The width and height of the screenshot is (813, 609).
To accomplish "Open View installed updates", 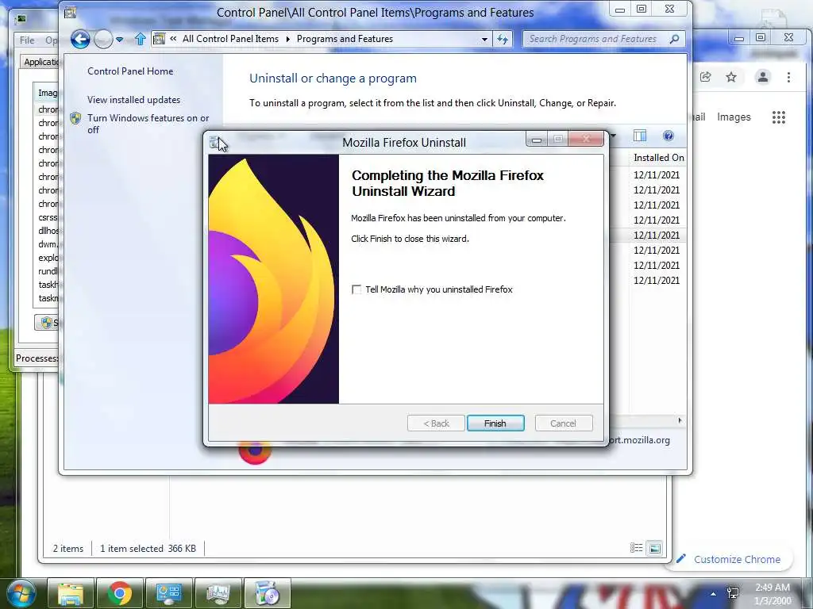I will tap(133, 99).
